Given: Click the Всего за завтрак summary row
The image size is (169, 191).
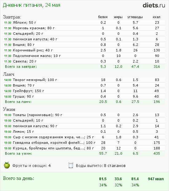Looking at the screenshot, I should point(84,67).
